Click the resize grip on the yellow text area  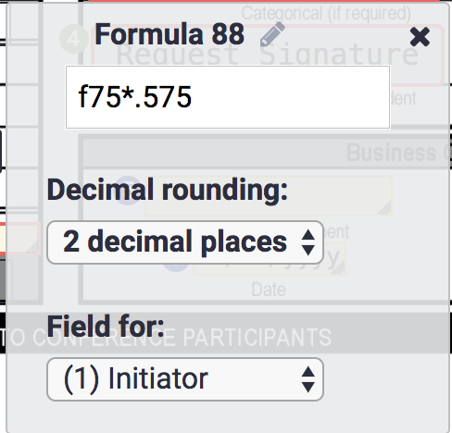384,209
